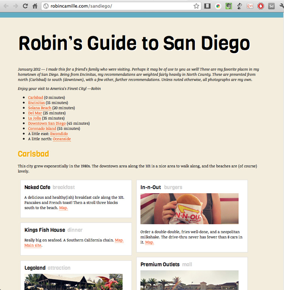284x290 pixels.
Task: Click the gray 'breakfast' tag text
Action: click(x=64, y=187)
